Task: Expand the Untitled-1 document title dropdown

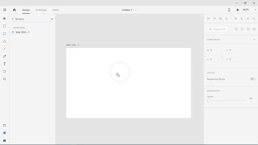Action: 136,10
